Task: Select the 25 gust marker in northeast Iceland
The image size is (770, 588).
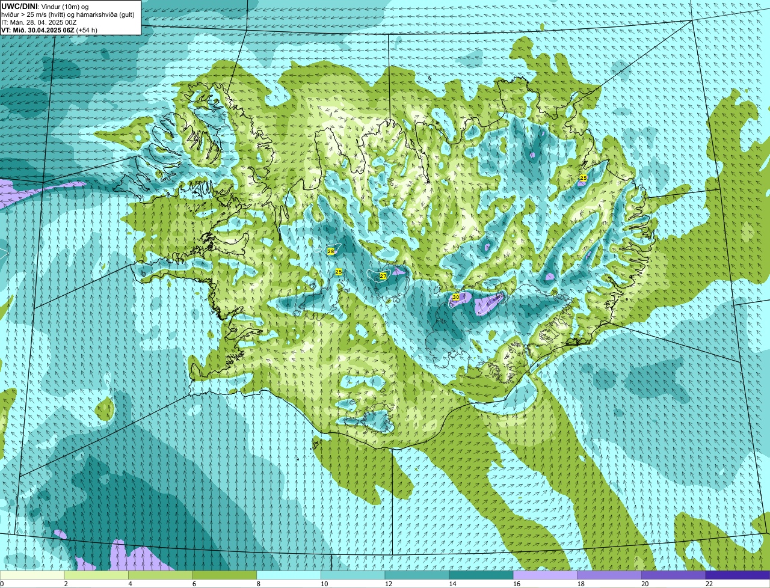Action: [x=583, y=178]
